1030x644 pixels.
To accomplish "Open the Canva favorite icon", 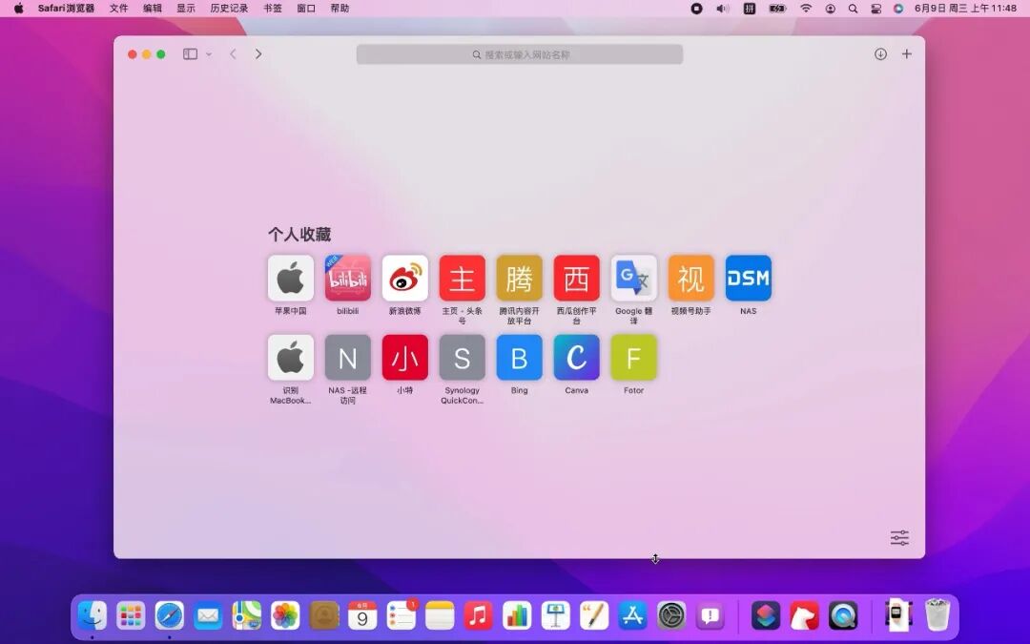I will click(576, 360).
